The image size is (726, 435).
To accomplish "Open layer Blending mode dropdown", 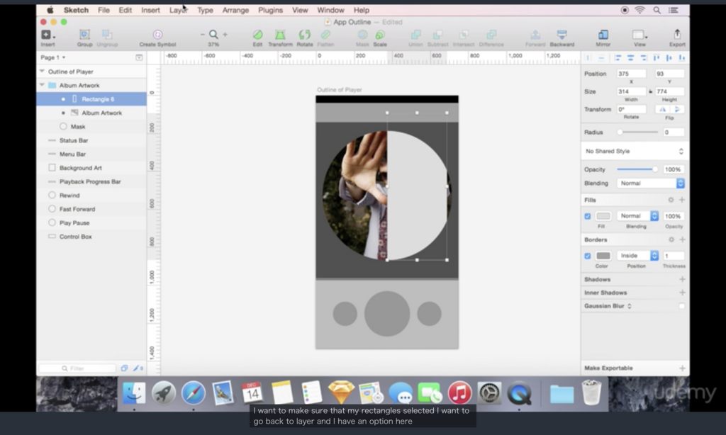I will click(650, 183).
